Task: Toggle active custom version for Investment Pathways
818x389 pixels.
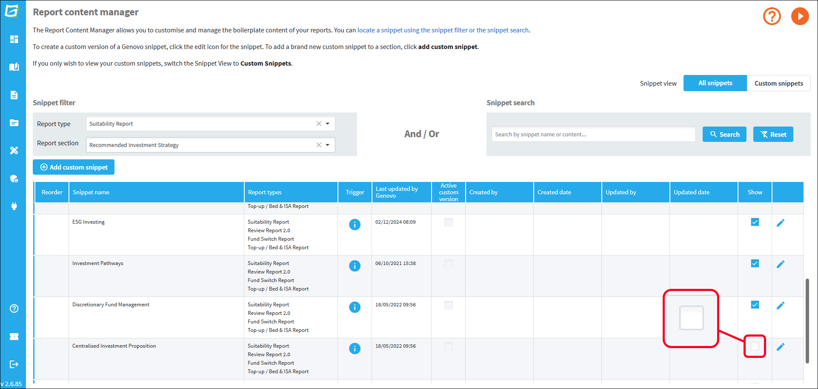Action: coord(449,264)
